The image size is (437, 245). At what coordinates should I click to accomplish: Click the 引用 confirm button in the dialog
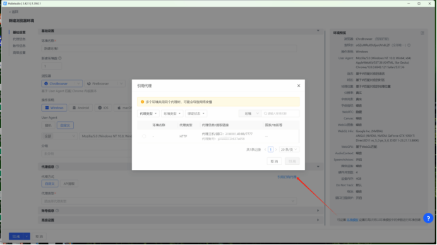click(292, 161)
